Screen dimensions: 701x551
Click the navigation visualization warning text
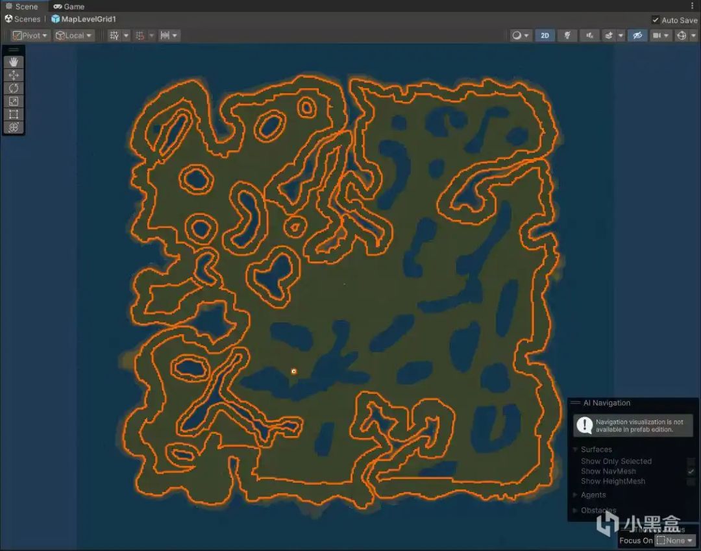click(639, 426)
